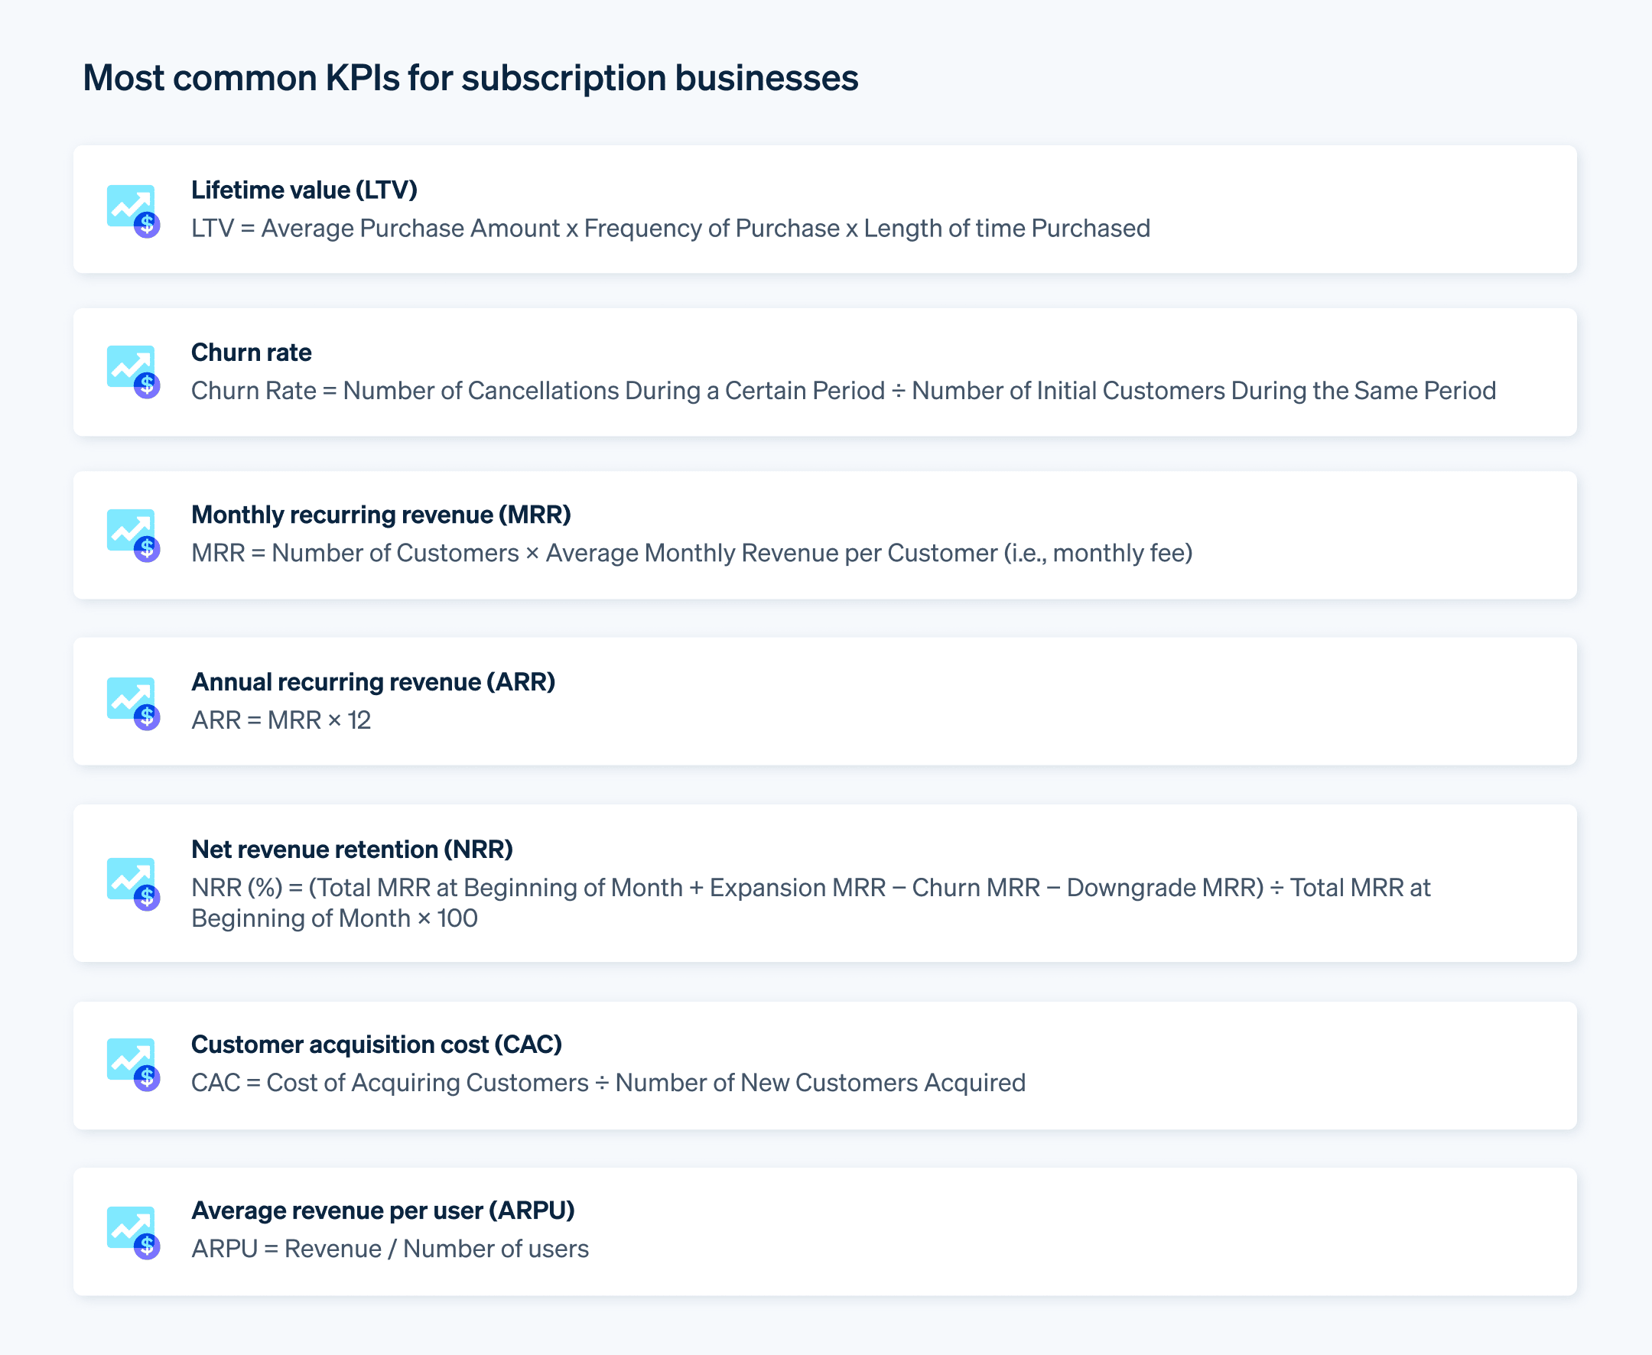Select the CAC formula line
This screenshot has height=1355, width=1652.
point(608,1083)
